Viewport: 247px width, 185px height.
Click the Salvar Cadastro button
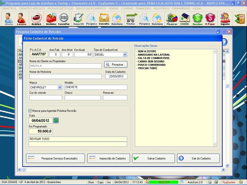pos(153,158)
